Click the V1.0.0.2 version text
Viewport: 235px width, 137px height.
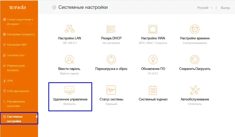153,73
